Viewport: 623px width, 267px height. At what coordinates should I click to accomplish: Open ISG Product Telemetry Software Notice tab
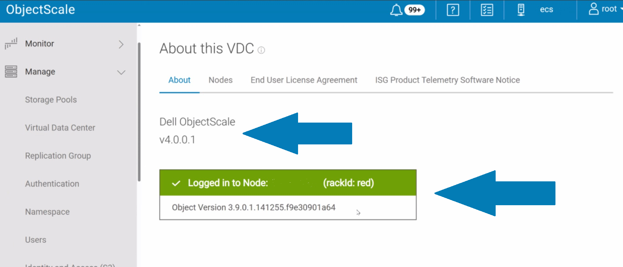(447, 80)
